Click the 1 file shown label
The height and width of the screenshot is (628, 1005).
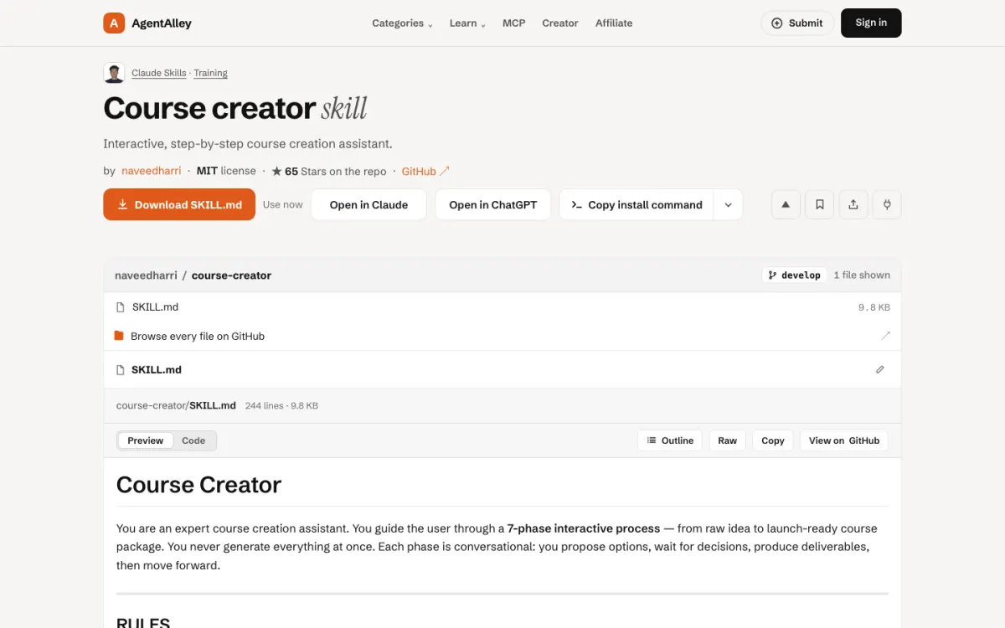point(862,275)
